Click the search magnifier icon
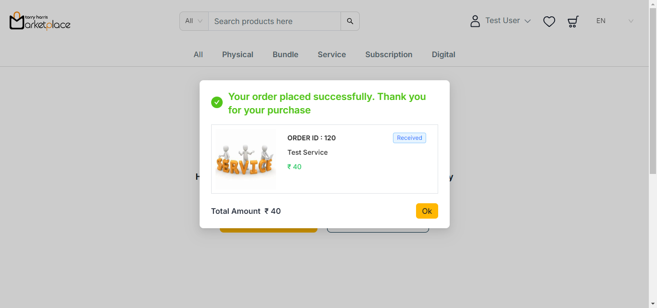Viewport: 657px width, 308px height. (x=350, y=21)
